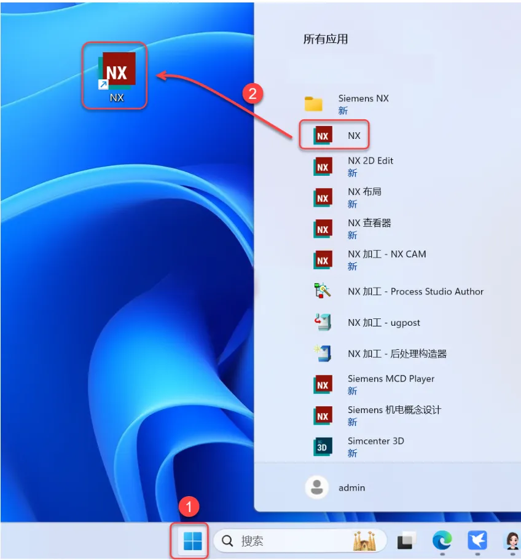Click the cathedral search highlight icon
The width and height of the screenshot is (521, 560).
coord(364,541)
